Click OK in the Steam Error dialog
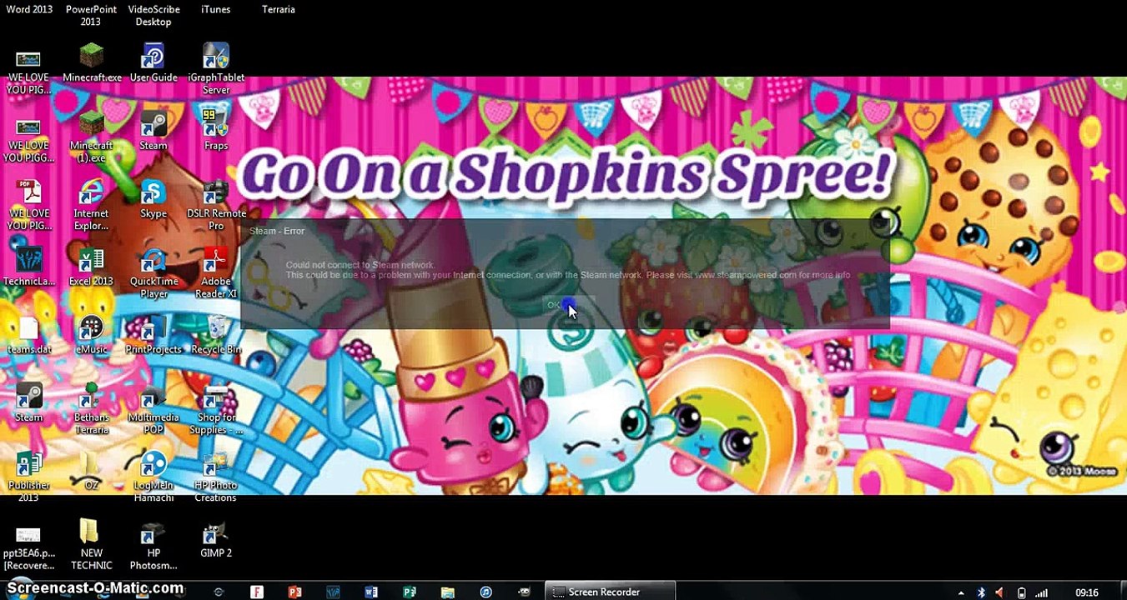Screen dimensions: 1127x600 pyautogui.click(x=555, y=305)
